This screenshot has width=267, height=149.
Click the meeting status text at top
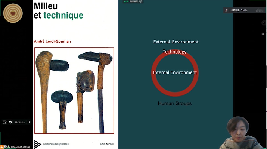(134, 1)
